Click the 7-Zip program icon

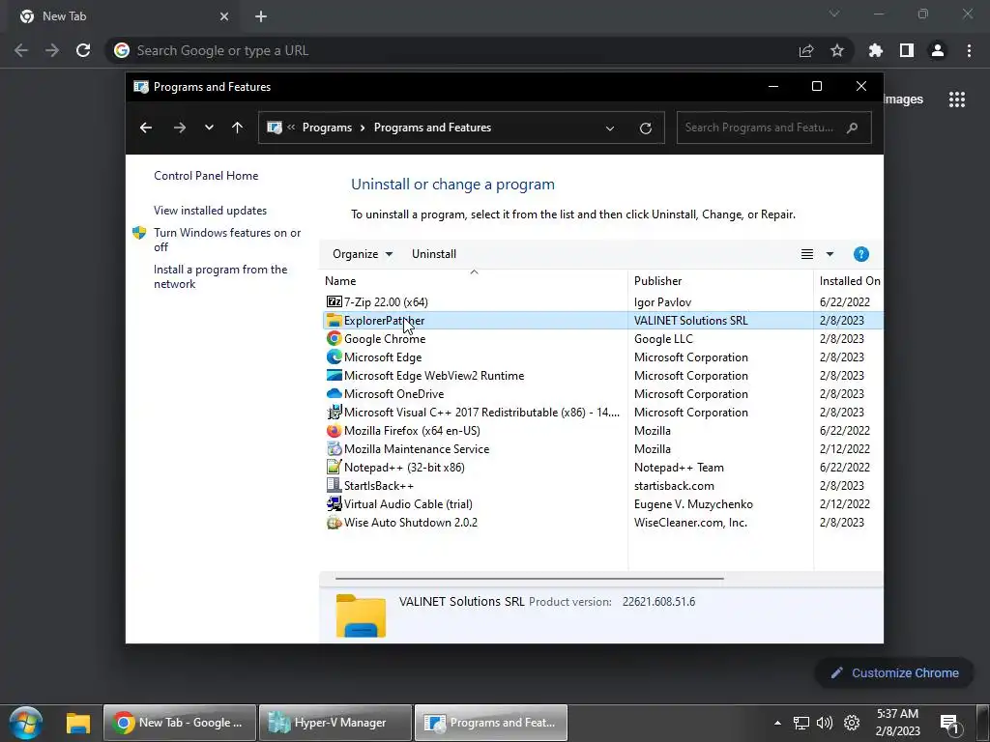(334, 301)
